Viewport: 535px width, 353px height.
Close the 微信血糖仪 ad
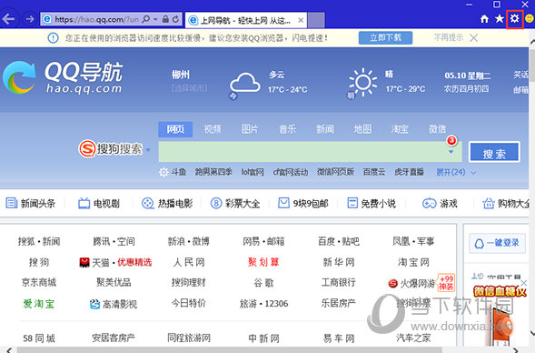pos(524,283)
